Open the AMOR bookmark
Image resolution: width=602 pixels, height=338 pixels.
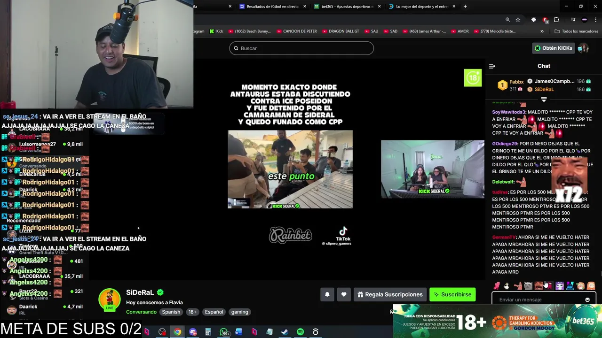(460, 31)
